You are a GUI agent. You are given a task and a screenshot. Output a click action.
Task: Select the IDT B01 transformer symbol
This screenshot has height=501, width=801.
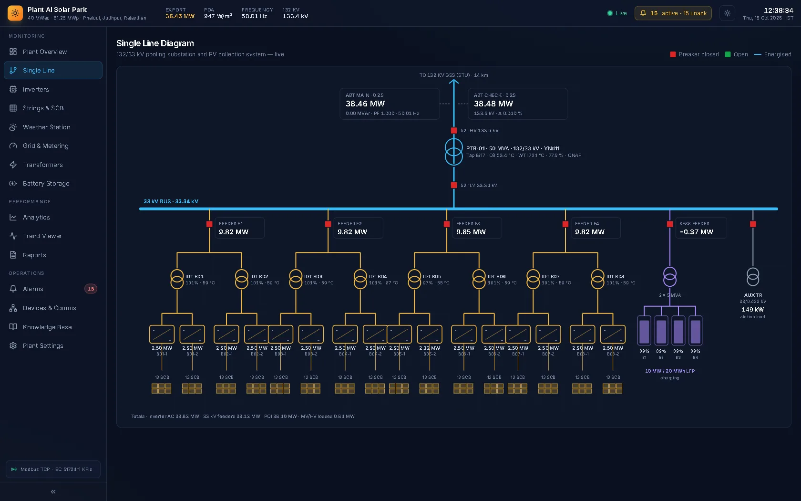[x=177, y=279]
